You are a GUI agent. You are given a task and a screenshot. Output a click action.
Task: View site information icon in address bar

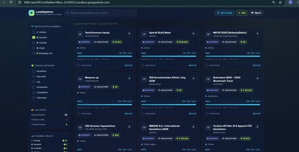(19, 2)
